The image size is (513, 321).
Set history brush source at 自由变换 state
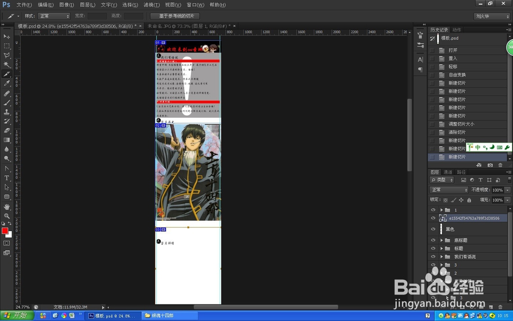(x=432, y=74)
